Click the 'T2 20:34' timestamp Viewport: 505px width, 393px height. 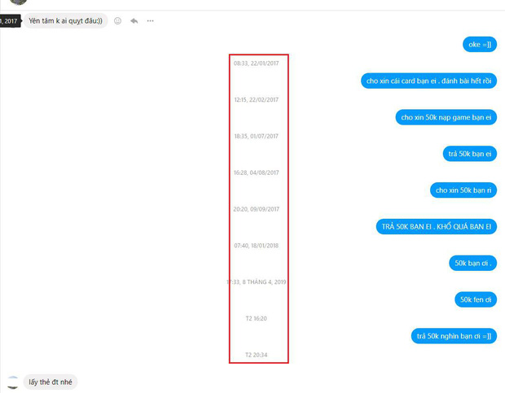[257, 355]
